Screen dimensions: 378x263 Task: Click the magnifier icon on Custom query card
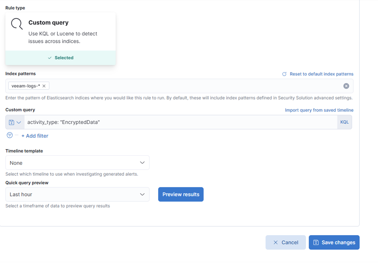(x=17, y=24)
